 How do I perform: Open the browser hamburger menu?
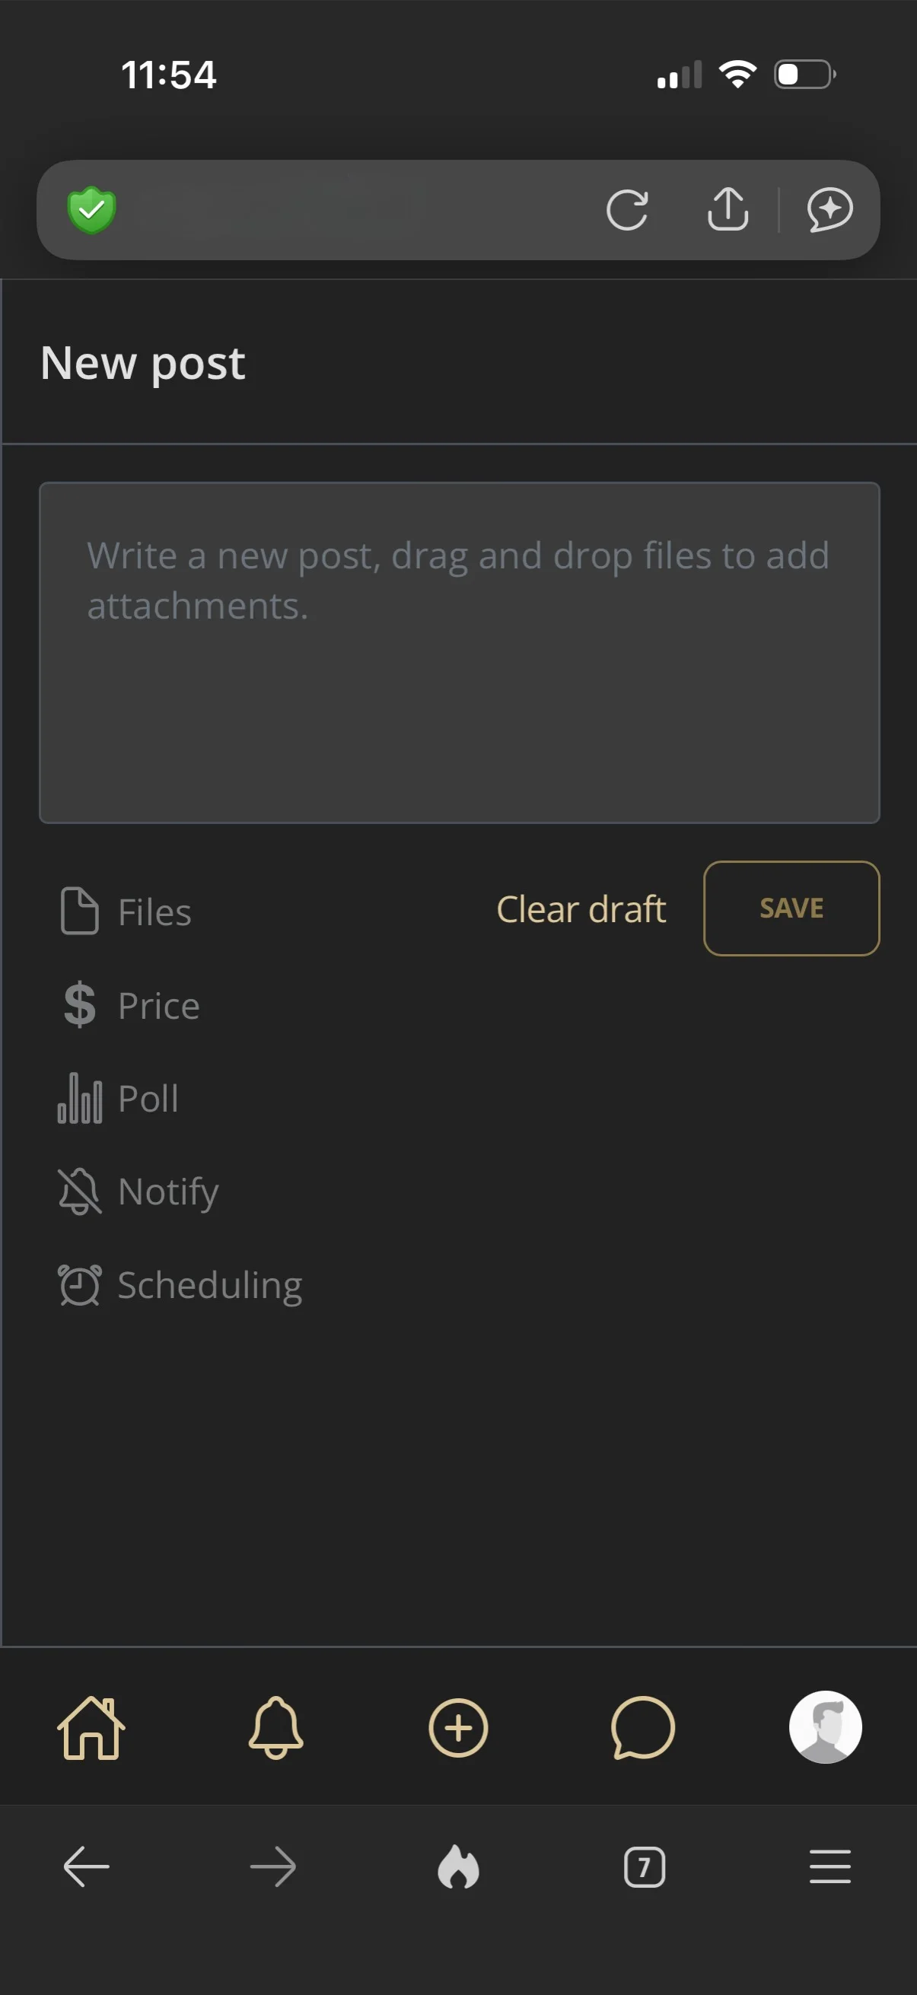[x=829, y=1866]
